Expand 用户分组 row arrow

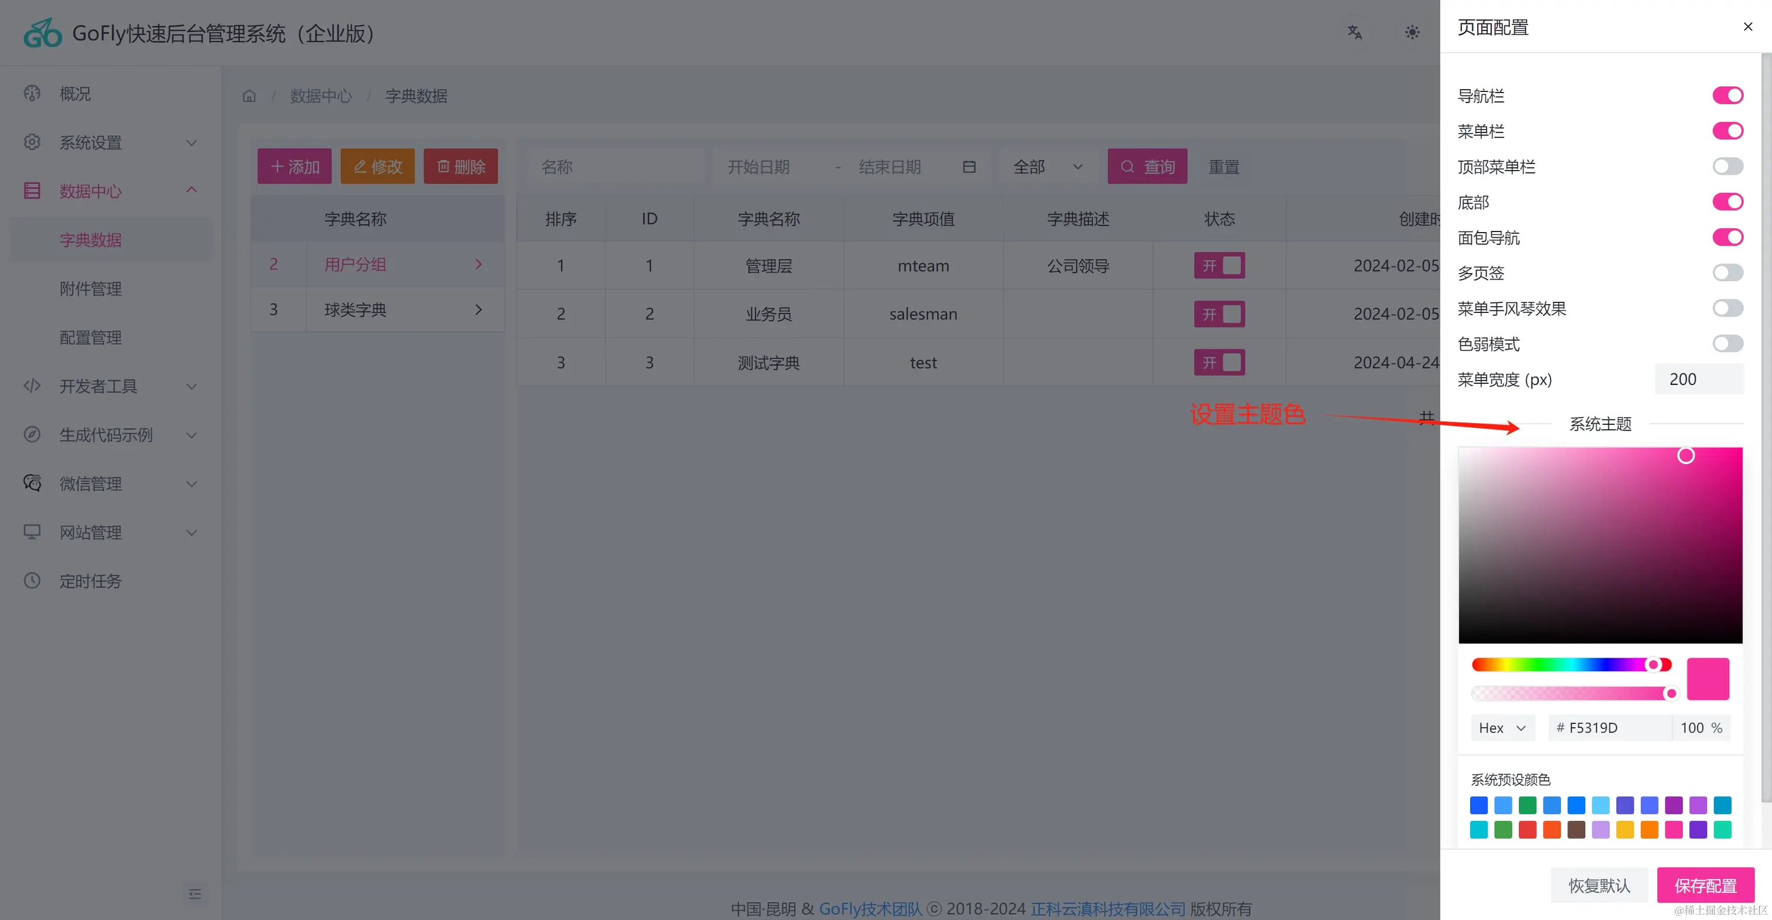(479, 264)
